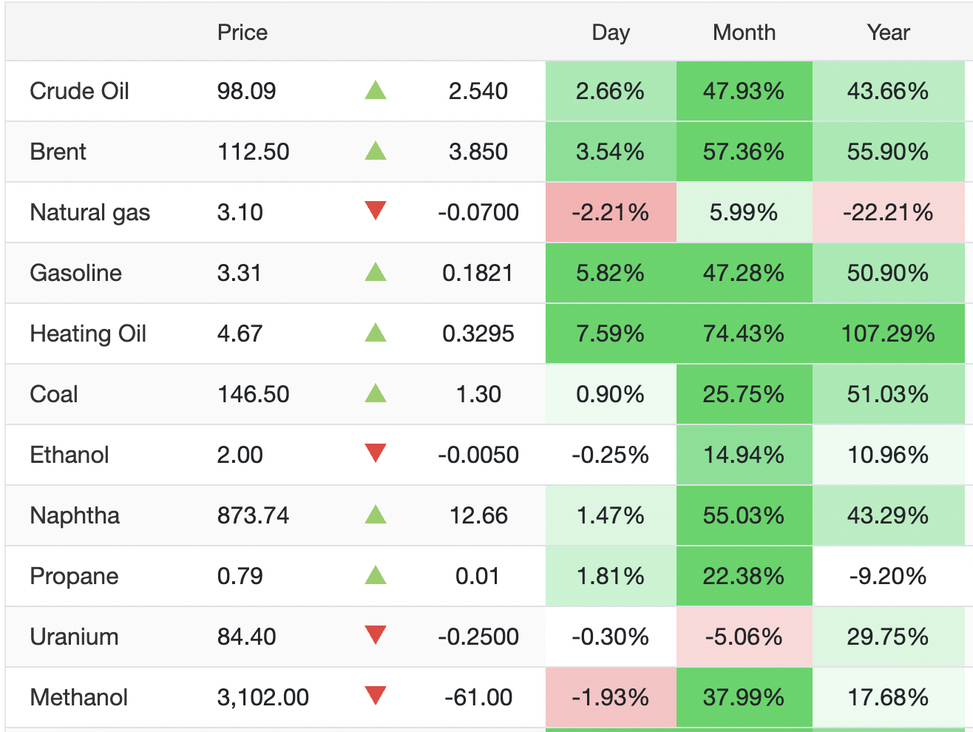Image resolution: width=973 pixels, height=732 pixels.
Task: Open the Gasoline commodity link
Action: tap(75, 273)
